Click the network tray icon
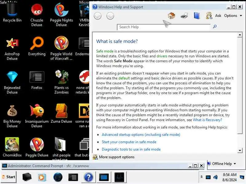The image size is (246, 184). [x=208, y=177]
